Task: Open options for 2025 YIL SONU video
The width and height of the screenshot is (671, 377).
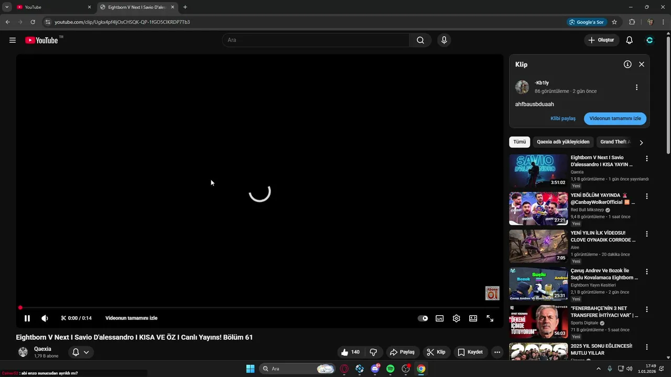Action: [647, 347]
